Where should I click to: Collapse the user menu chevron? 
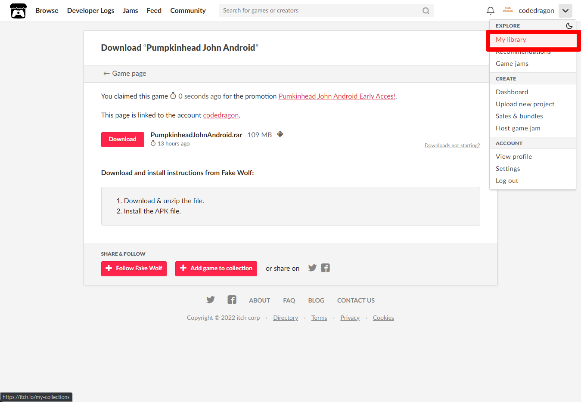[x=565, y=11]
